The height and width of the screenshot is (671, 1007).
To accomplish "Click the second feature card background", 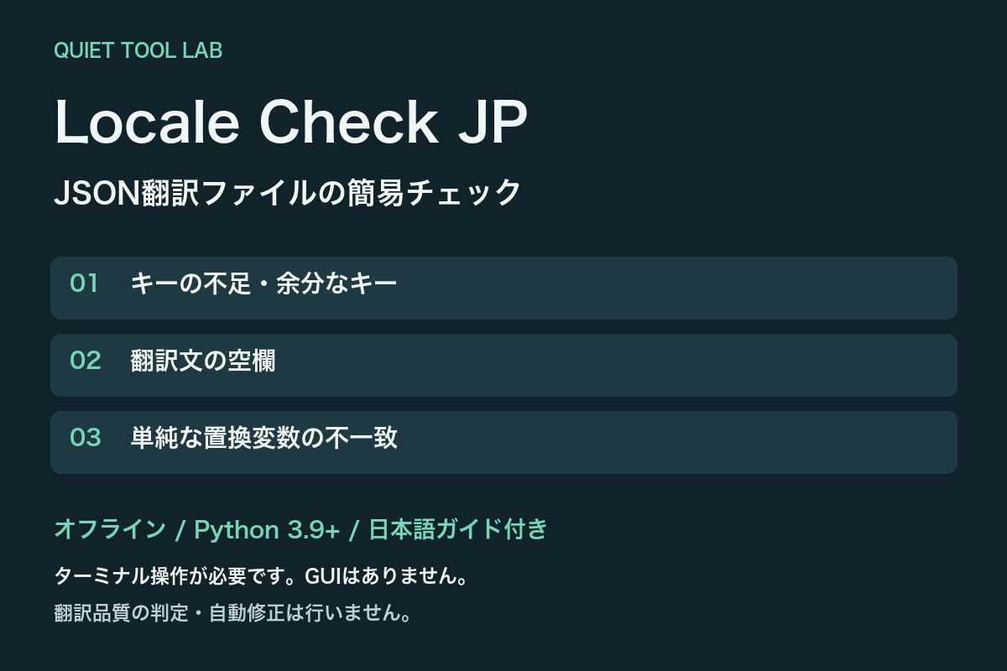I will (x=503, y=365).
